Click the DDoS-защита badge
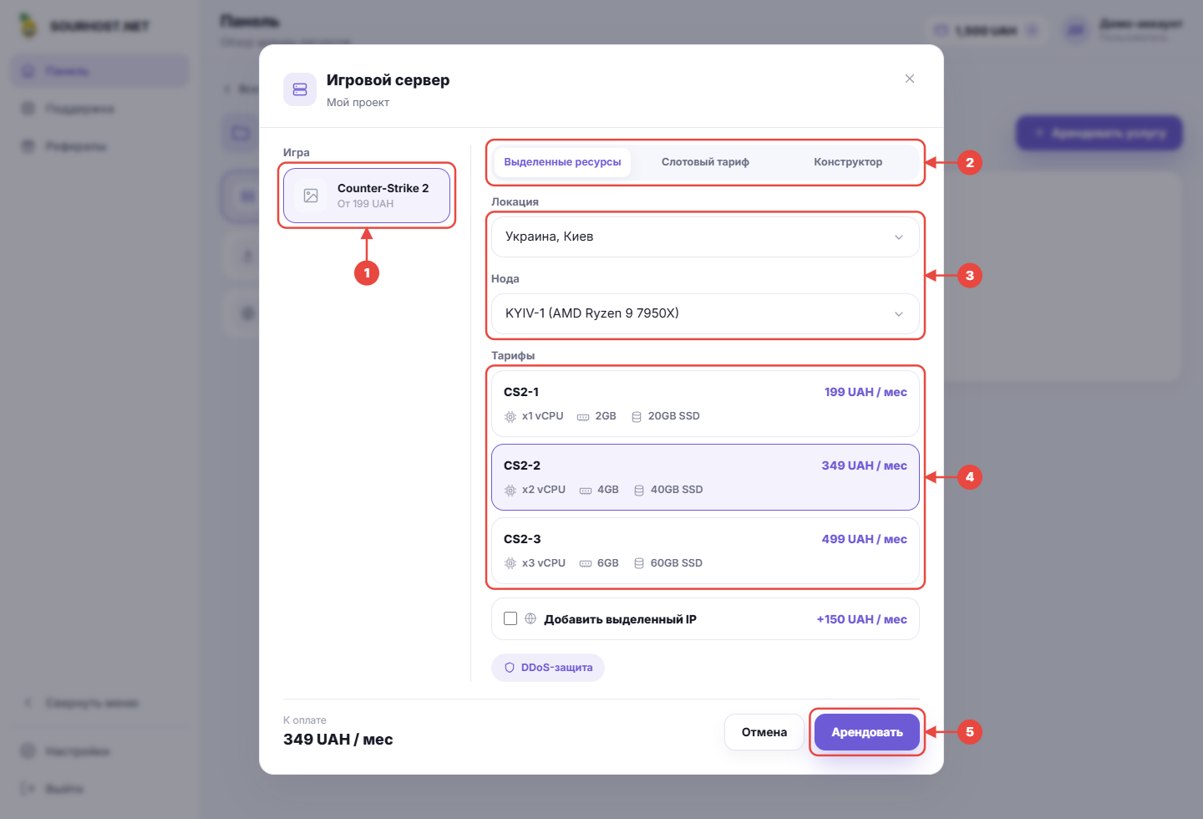Viewport: 1203px width, 819px height. point(548,668)
